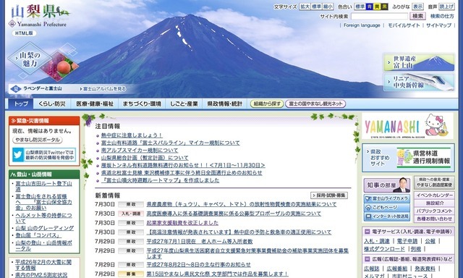
Task: Click the Twitter bird icon banner
Action: 44,155
